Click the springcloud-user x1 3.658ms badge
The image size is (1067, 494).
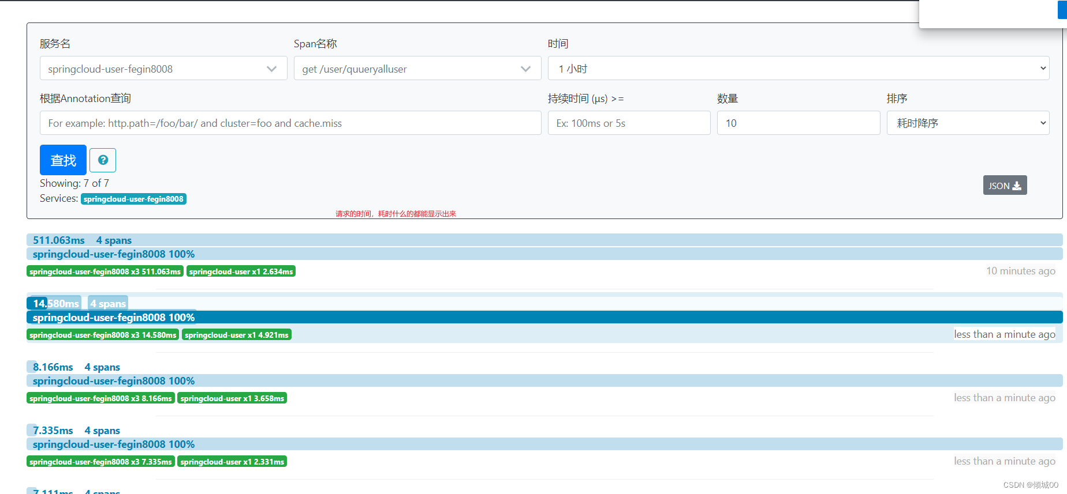[232, 398]
